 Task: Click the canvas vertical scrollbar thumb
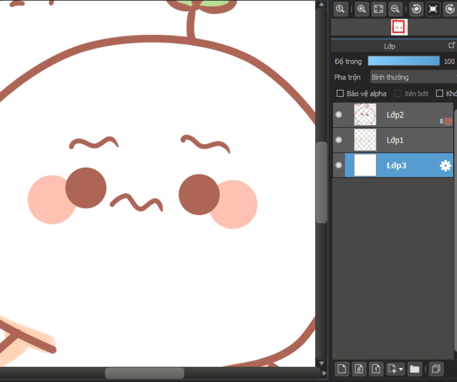coord(321,183)
